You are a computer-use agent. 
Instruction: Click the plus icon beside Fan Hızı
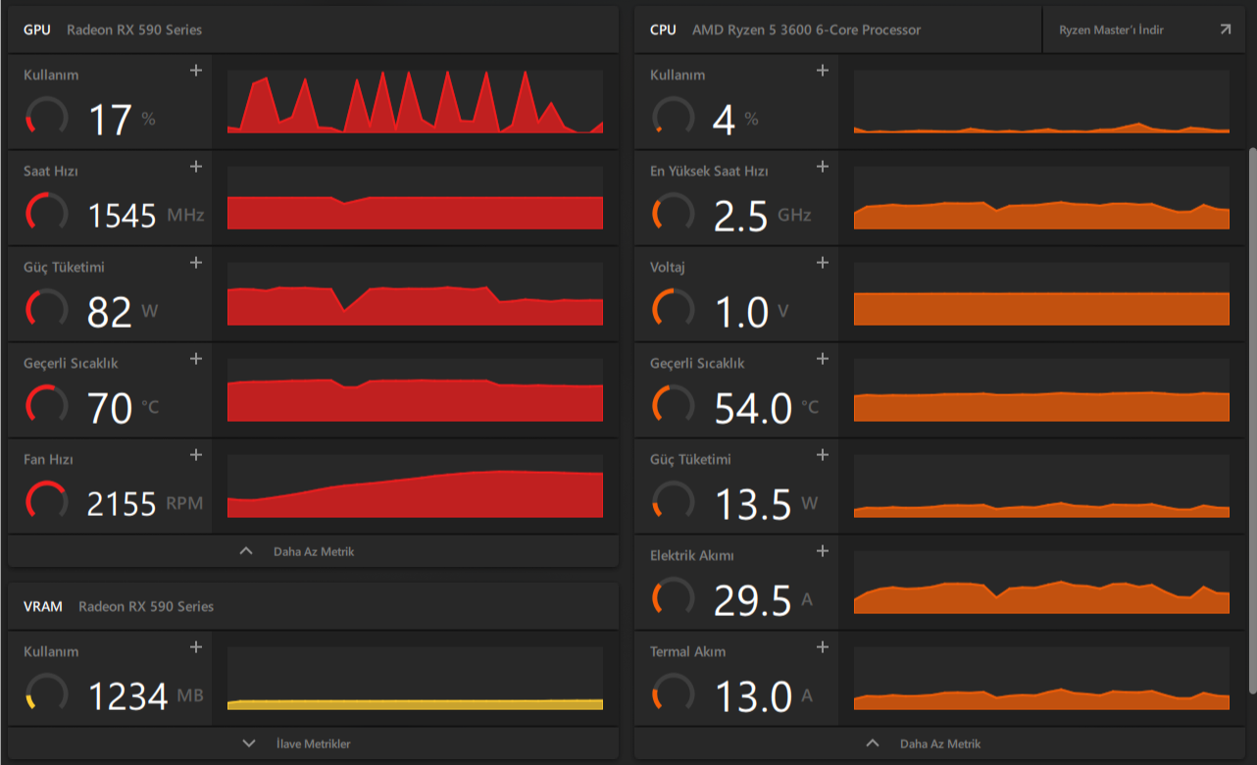(196, 455)
